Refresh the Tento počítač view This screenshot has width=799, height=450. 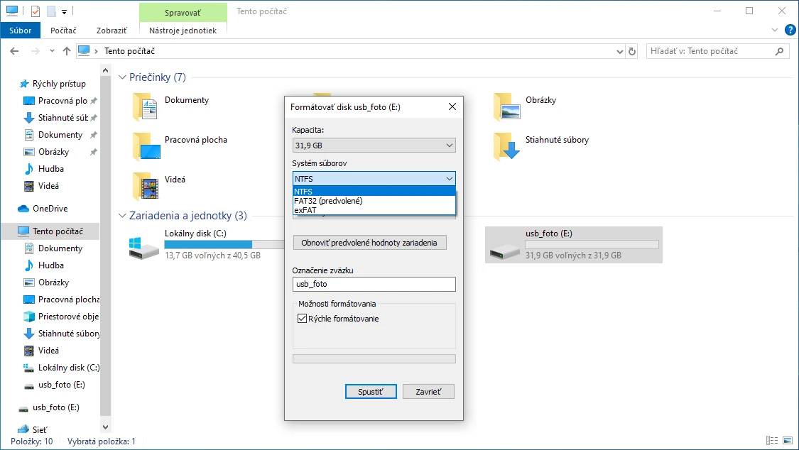632,51
